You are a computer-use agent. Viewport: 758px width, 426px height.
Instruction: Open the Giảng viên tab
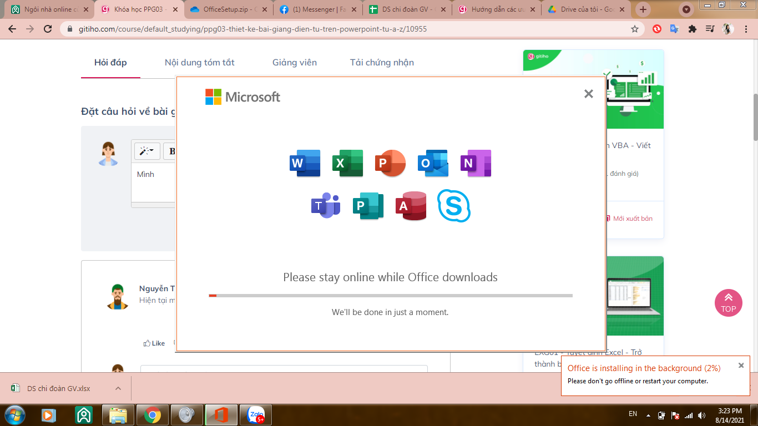point(295,62)
